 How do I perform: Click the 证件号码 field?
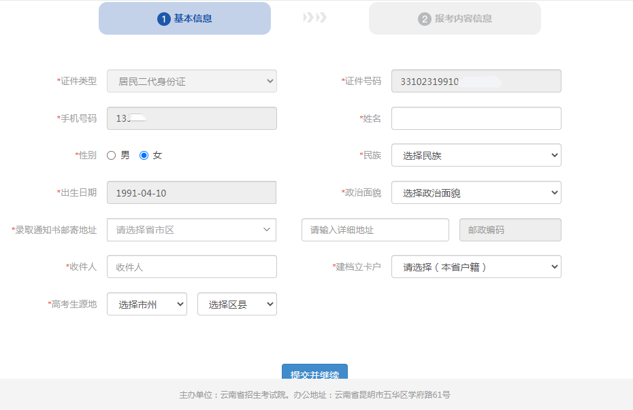pos(476,81)
